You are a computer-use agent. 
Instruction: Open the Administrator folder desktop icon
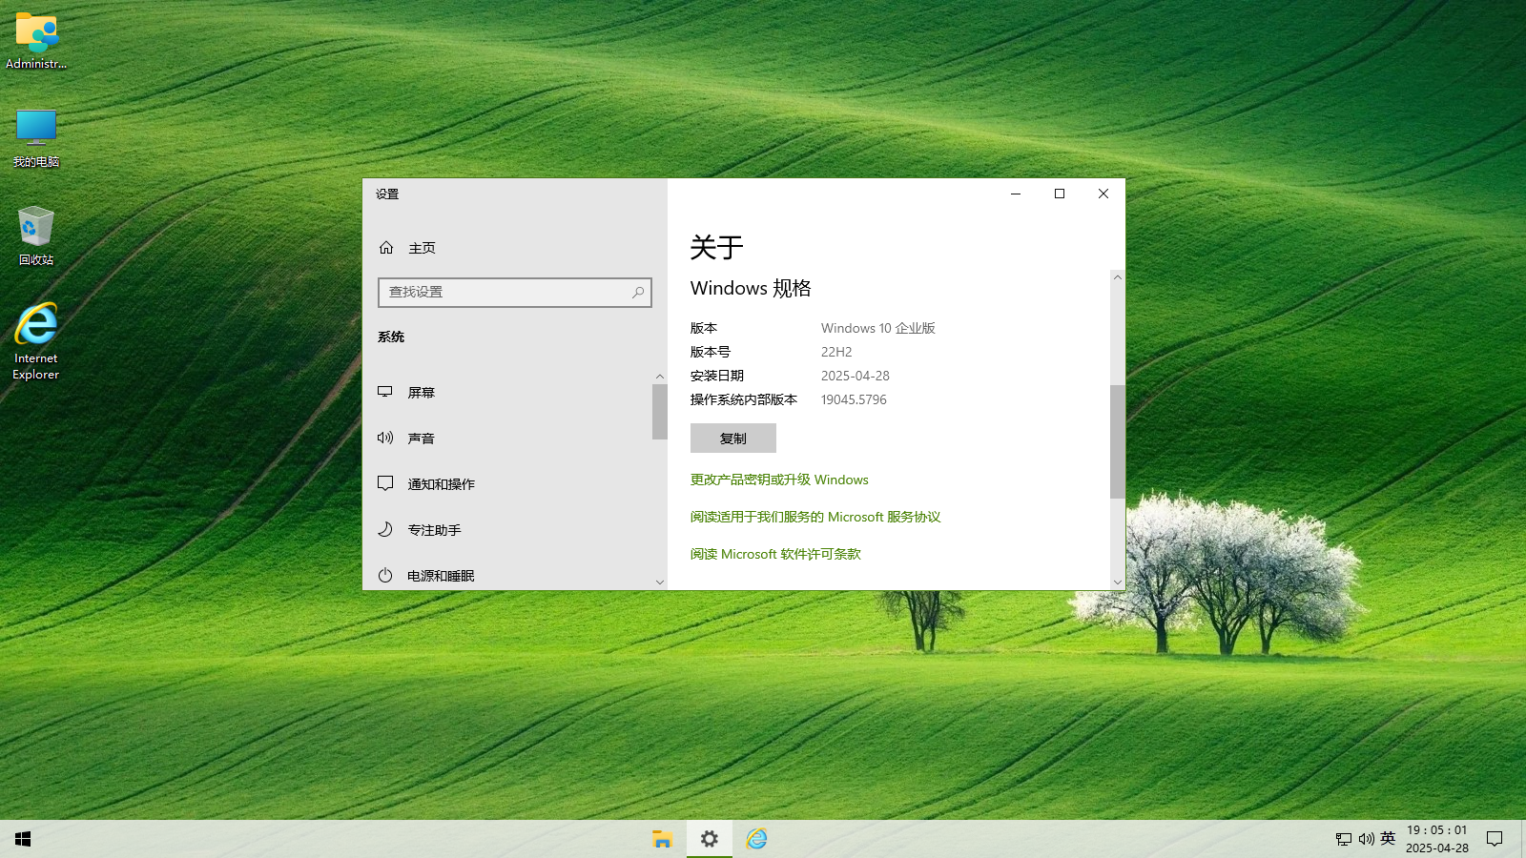tap(36, 41)
